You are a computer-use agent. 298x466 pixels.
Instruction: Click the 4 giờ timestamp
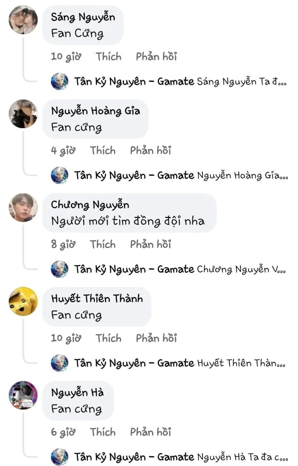[x=63, y=151]
